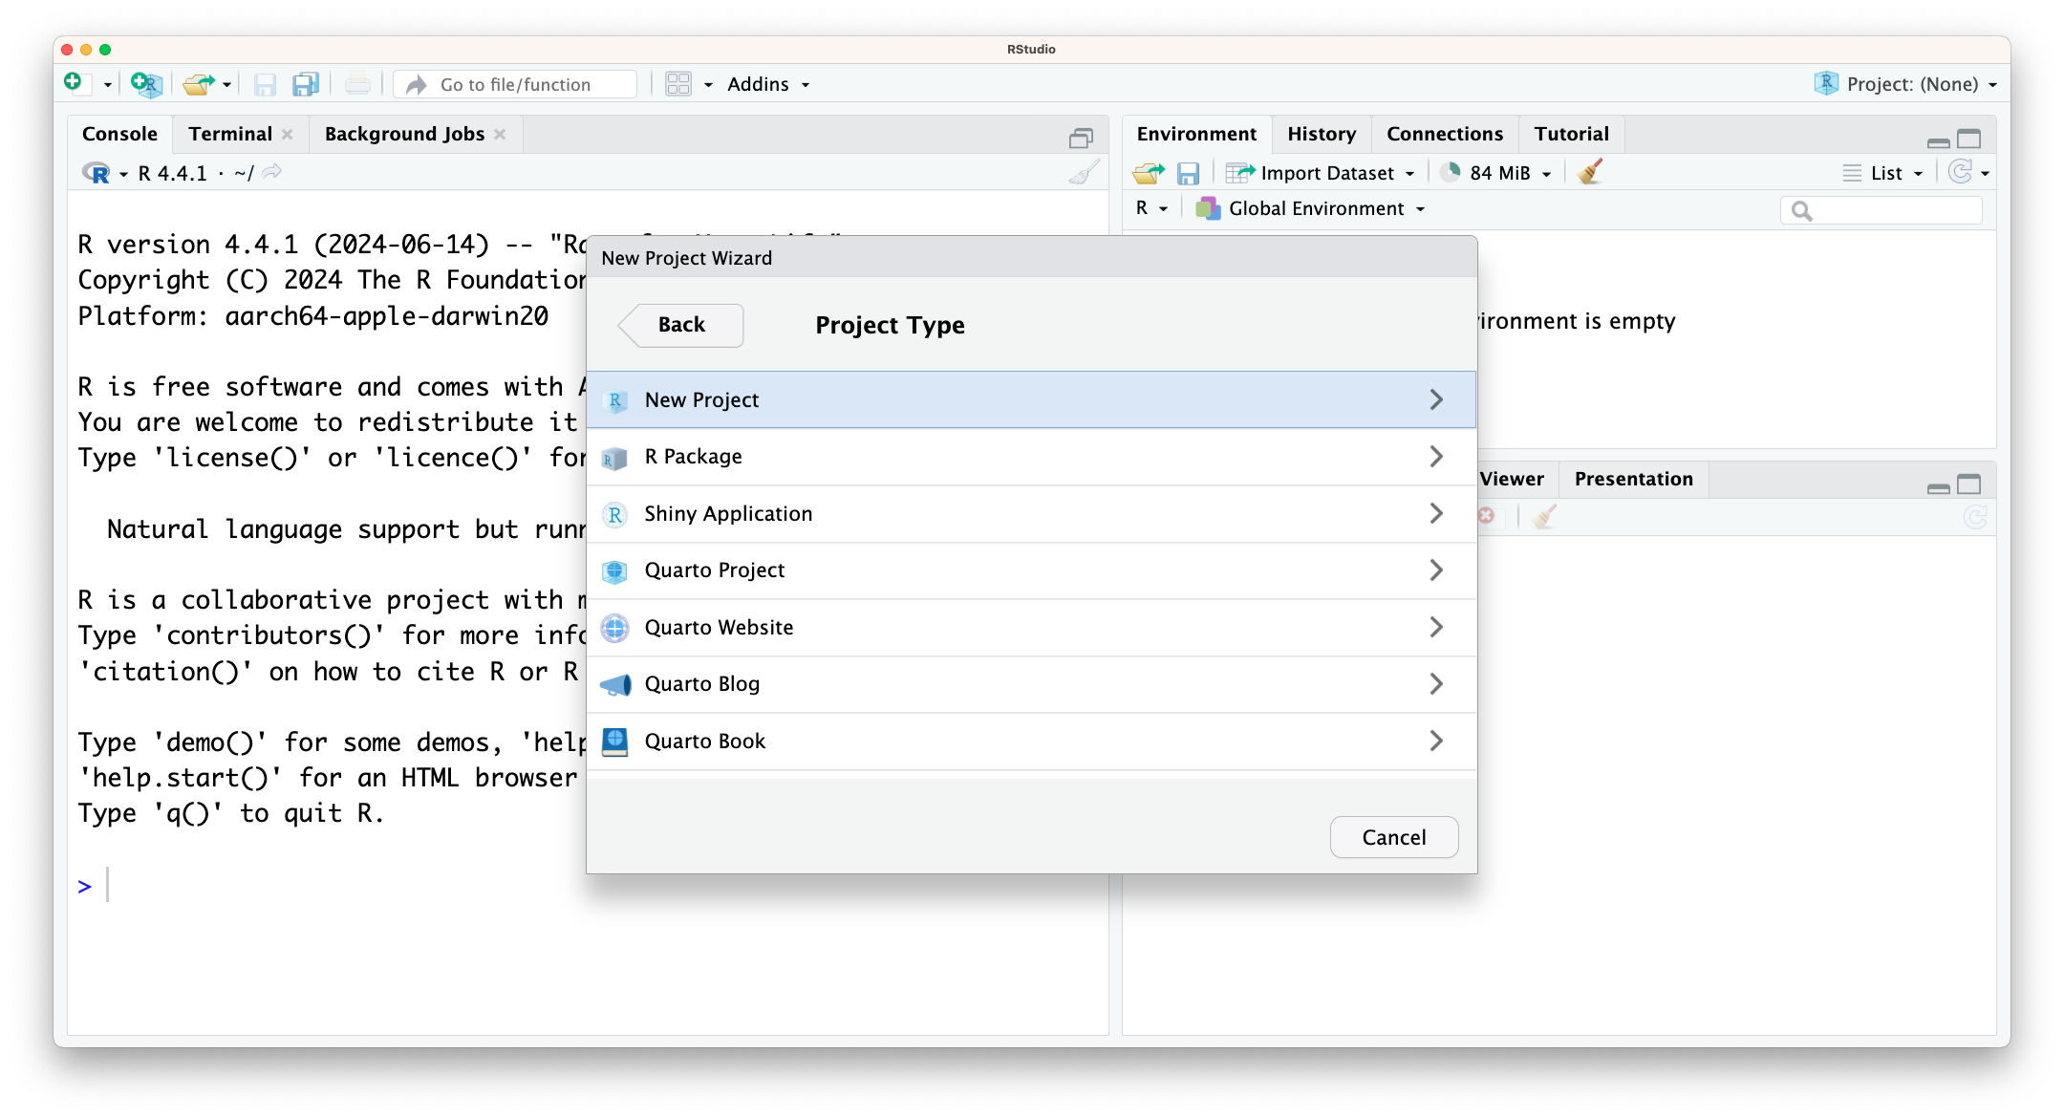The image size is (2064, 1118).
Task: Click the Refresh environment icon
Action: [1961, 172]
